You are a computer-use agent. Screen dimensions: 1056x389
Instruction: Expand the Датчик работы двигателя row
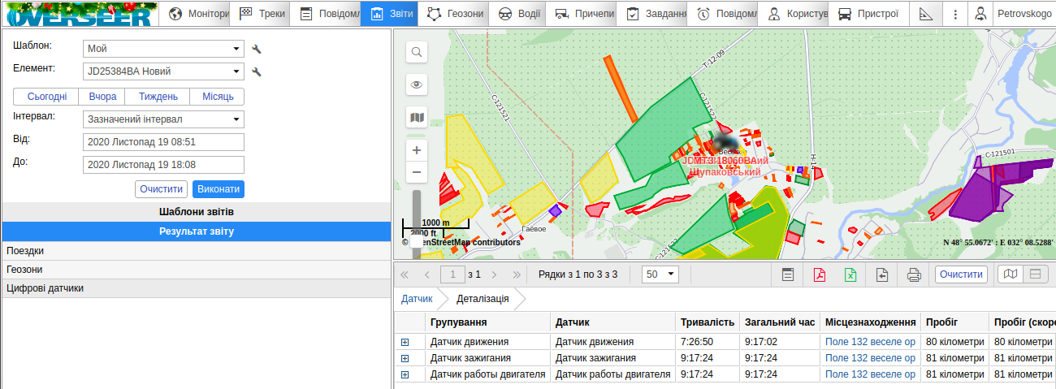(405, 374)
